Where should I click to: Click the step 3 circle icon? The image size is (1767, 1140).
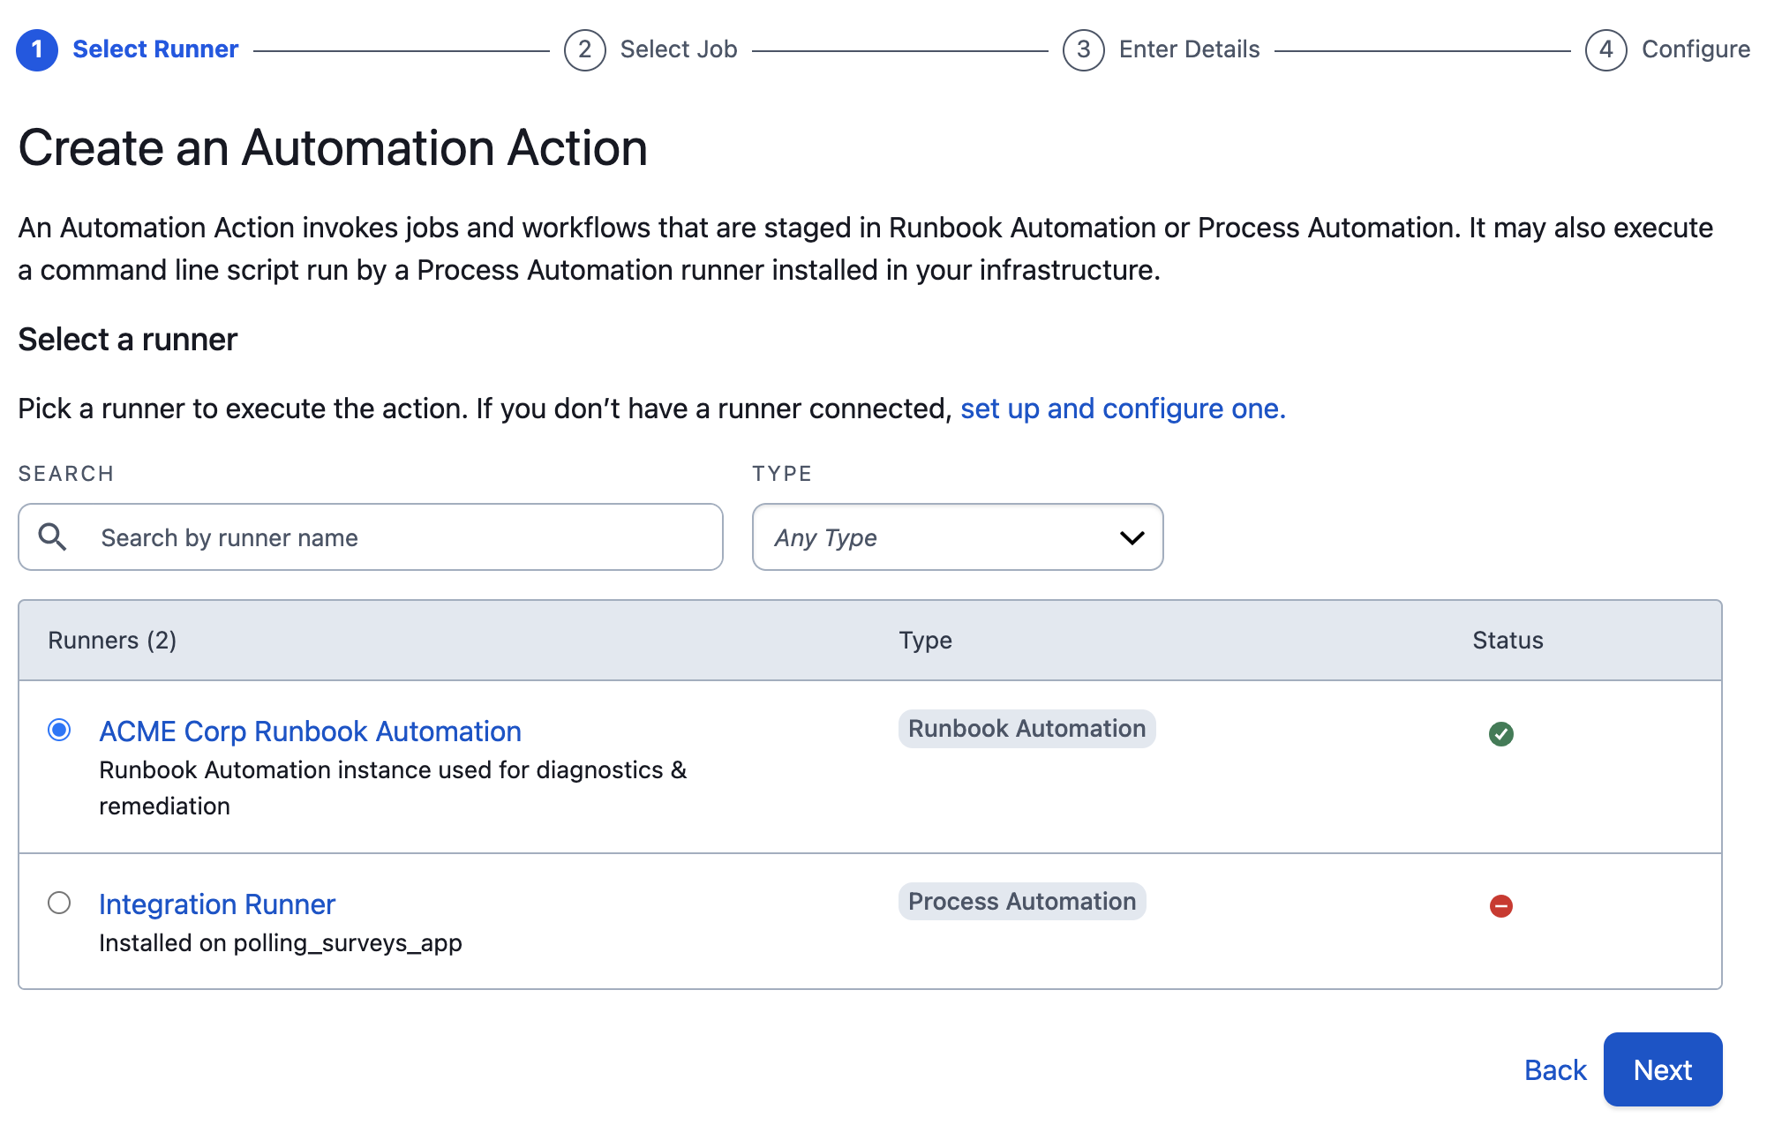pos(1083,49)
